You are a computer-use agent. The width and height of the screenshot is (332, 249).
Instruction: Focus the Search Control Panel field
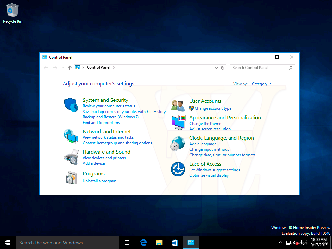[262, 68]
